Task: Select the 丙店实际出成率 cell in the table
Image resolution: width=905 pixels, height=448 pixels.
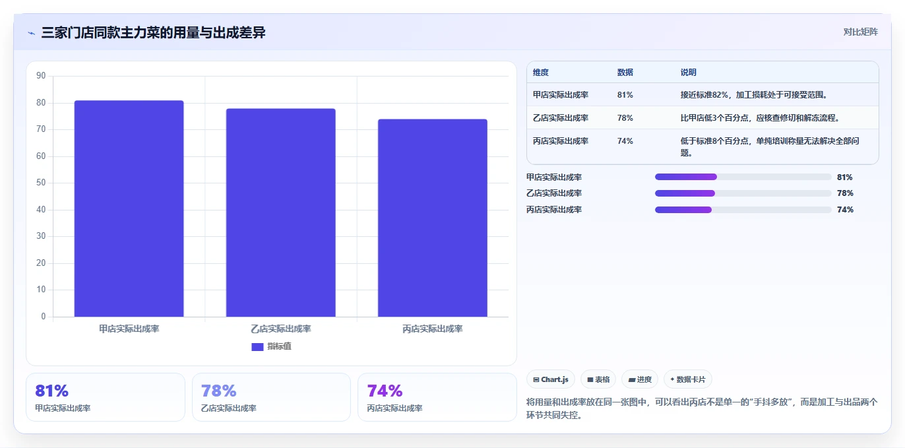Action: (561, 141)
